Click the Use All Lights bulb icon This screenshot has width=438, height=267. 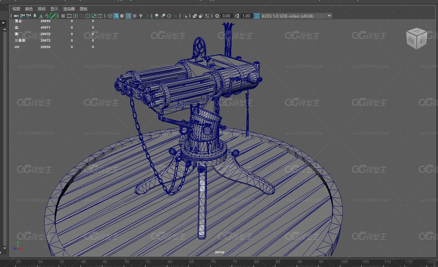tap(141, 16)
